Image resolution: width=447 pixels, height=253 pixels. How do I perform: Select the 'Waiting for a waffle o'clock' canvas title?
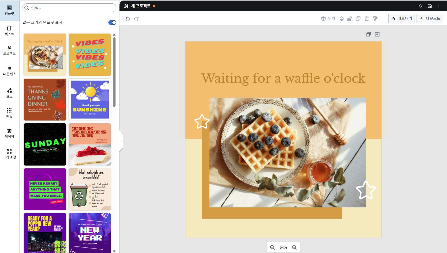[x=283, y=78]
